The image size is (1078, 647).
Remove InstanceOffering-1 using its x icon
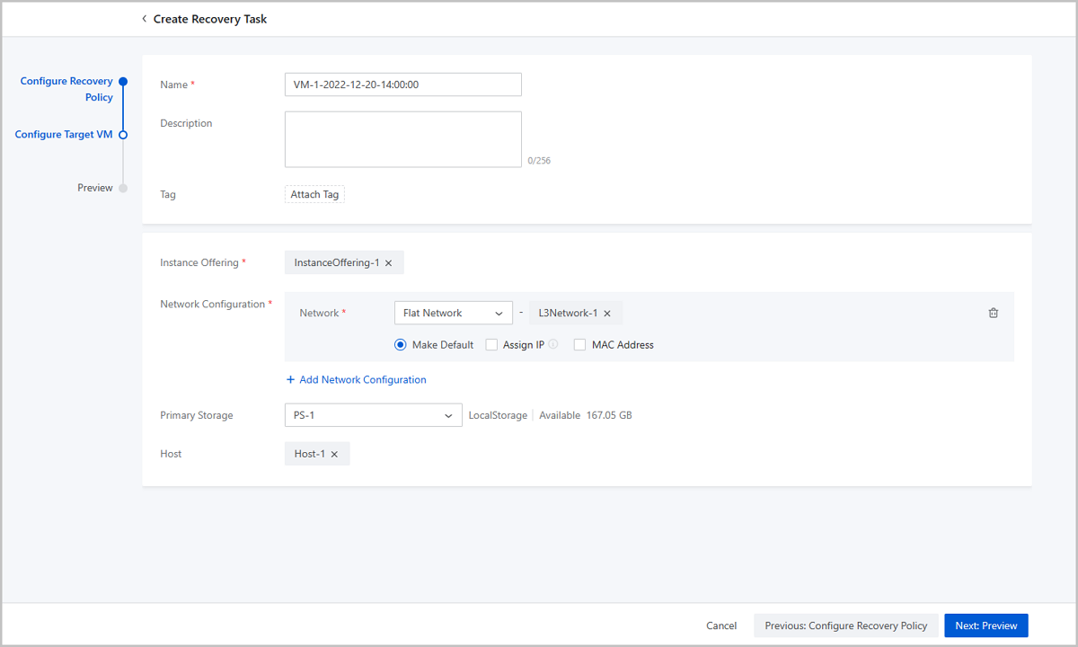click(388, 263)
